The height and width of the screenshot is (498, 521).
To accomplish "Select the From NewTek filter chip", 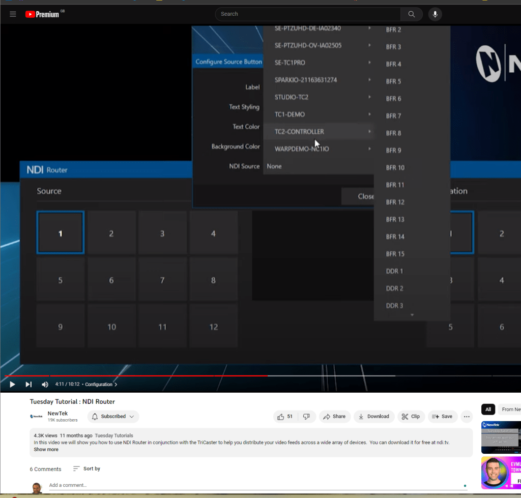I will click(509, 409).
